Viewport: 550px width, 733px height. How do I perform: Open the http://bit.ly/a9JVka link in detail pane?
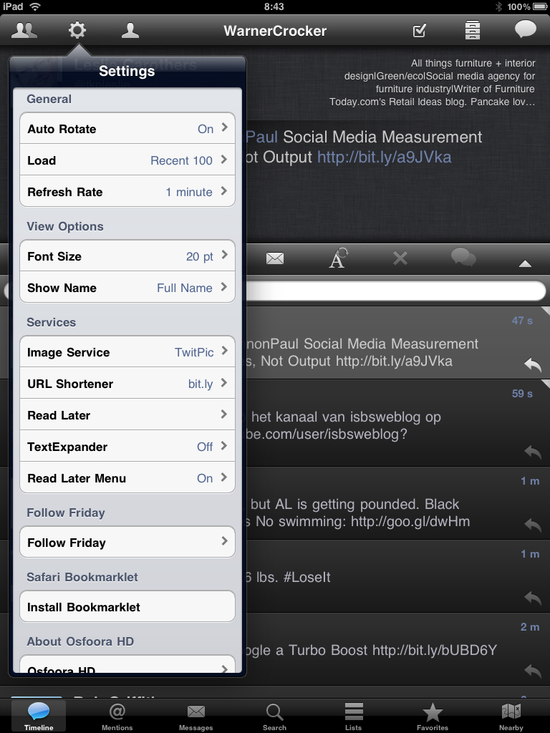tap(385, 157)
